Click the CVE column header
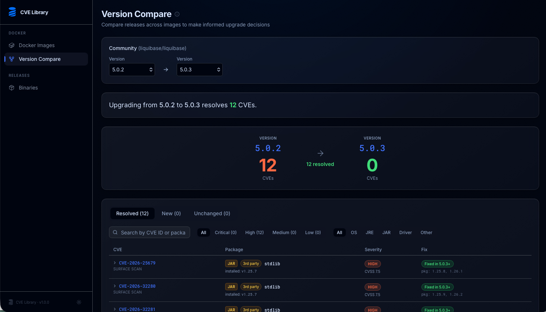Viewport: 546px width, 312px height. pos(118,250)
